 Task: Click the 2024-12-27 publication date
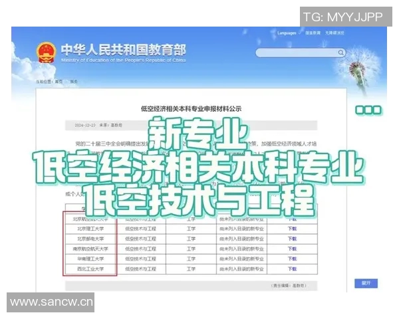tap(85, 125)
